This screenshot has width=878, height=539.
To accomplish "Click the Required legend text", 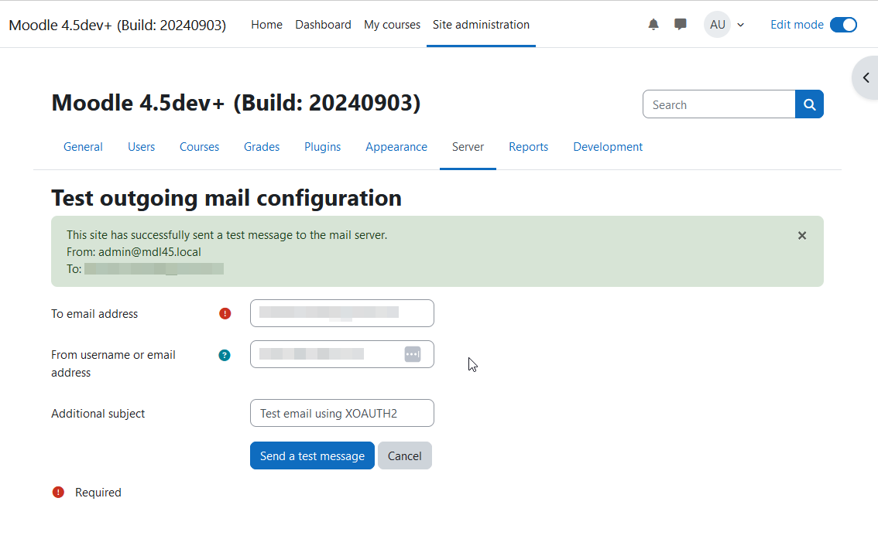I will 98,492.
